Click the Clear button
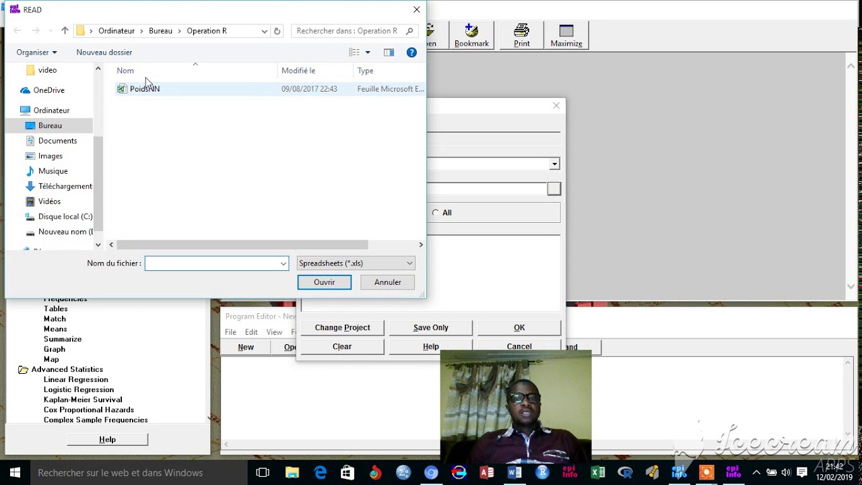862x485 pixels. 342,346
